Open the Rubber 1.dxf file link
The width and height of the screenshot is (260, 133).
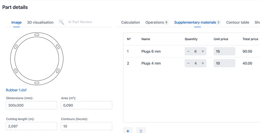pyautogui.click(x=16, y=90)
